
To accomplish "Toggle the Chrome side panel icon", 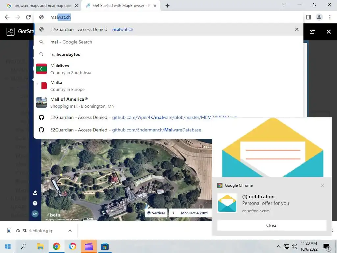I will coord(309,17).
